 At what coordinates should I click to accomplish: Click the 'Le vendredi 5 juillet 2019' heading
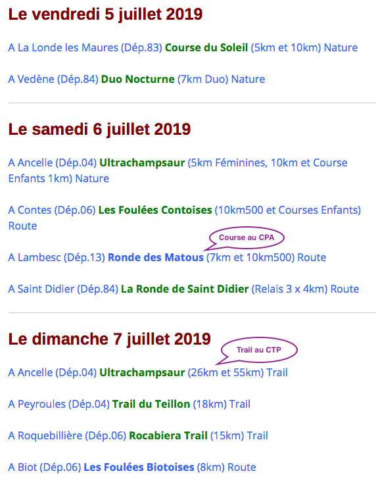click(x=105, y=14)
